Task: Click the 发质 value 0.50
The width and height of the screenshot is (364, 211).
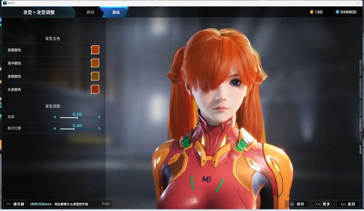Action: 77,114
